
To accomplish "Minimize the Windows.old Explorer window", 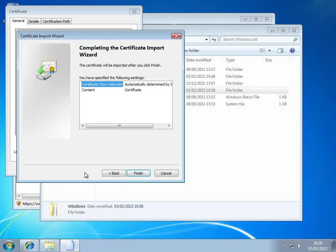I will pos(273,31).
